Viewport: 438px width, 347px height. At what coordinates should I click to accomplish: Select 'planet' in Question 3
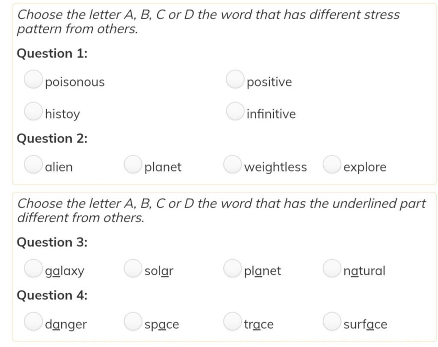pos(232,268)
